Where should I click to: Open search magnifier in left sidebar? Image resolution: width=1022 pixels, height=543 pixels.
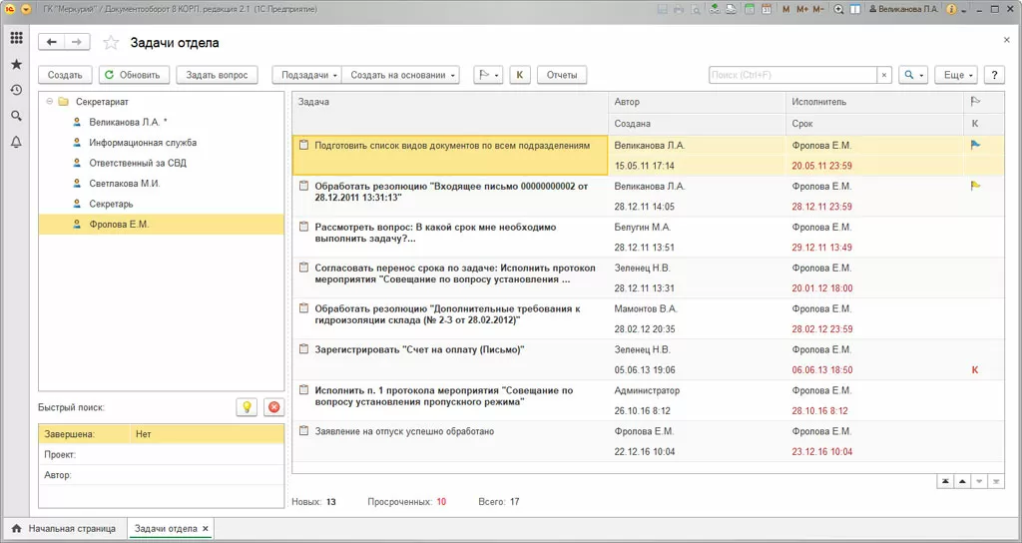tap(16, 116)
